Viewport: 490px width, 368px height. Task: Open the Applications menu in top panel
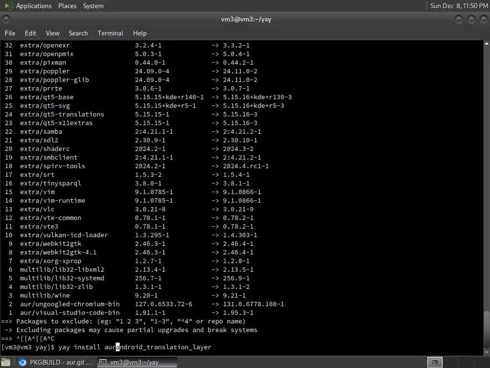point(34,6)
